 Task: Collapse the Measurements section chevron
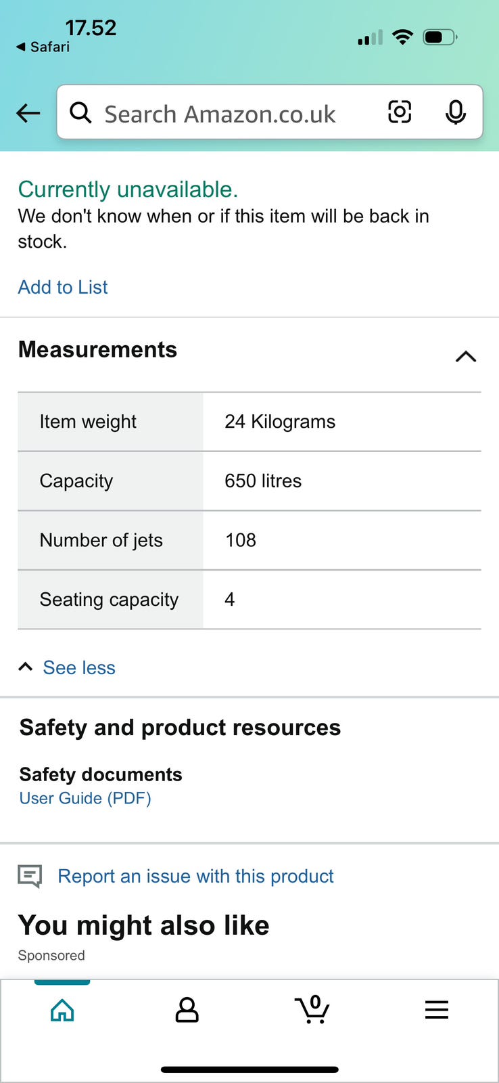466,357
